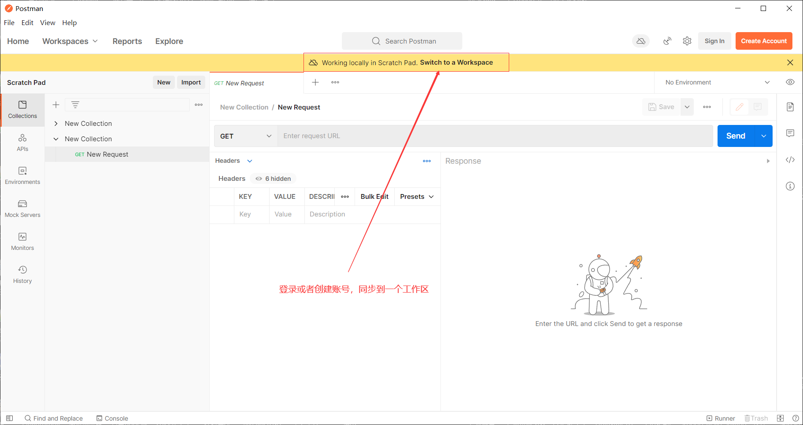Open the settings gear icon
Image resolution: width=803 pixels, height=425 pixels.
[x=687, y=41]
